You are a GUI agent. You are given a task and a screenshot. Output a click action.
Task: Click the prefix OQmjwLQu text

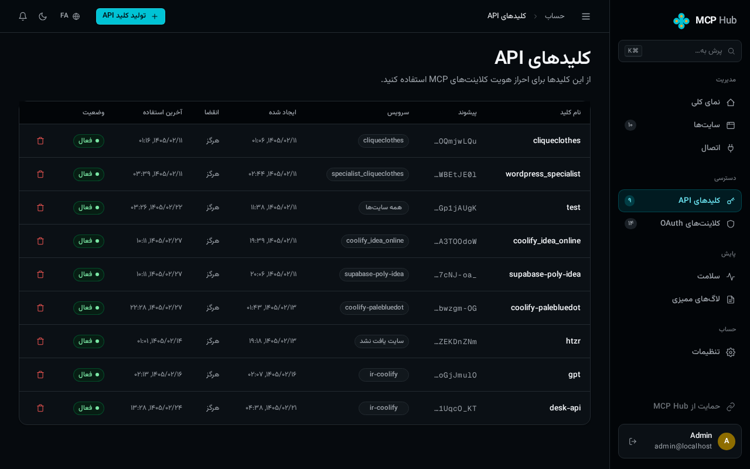[x=455, y=141]
